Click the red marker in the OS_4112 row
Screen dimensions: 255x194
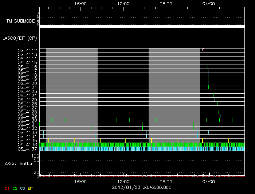[x=204, y=50]
